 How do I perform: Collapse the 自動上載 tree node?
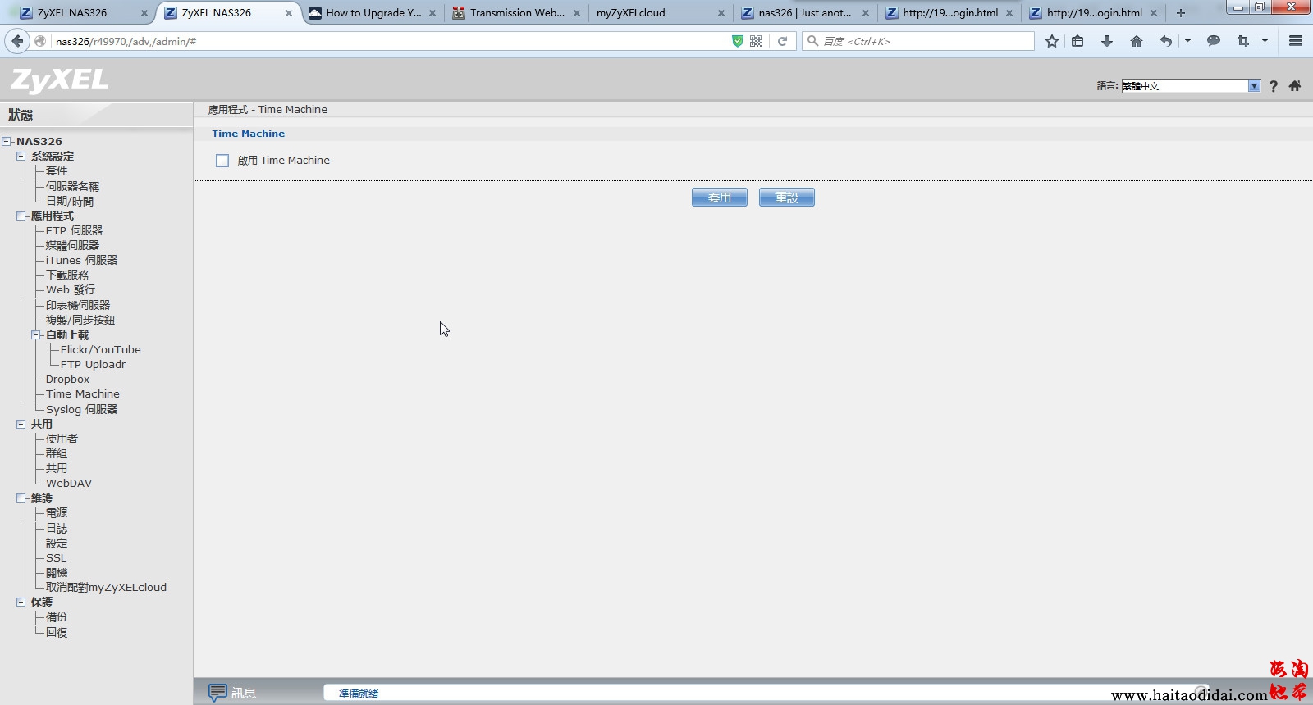(36, 335)
